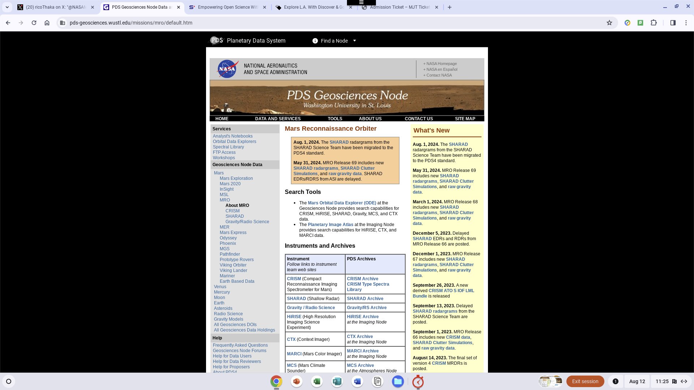Toggle the MRO tree item in sidebar
This screenshot has width=694, height=390.
click(x=224, y=200)
